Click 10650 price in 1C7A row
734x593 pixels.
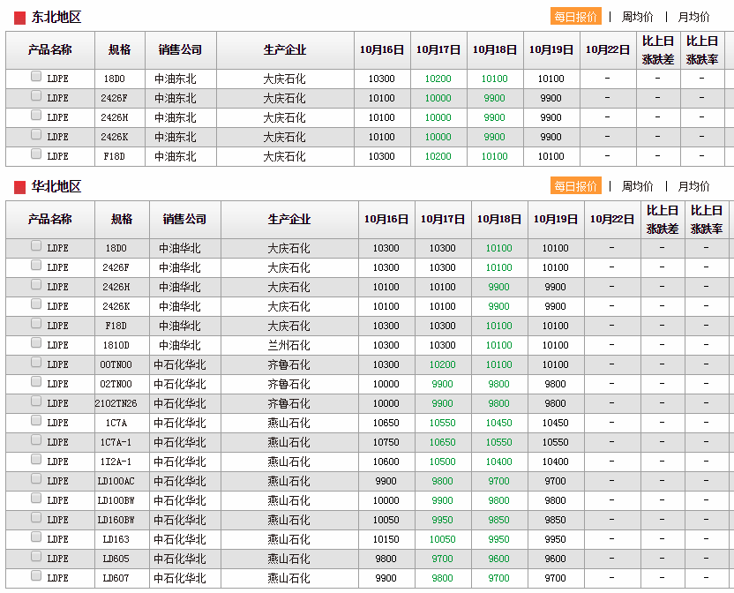(386, 423)
